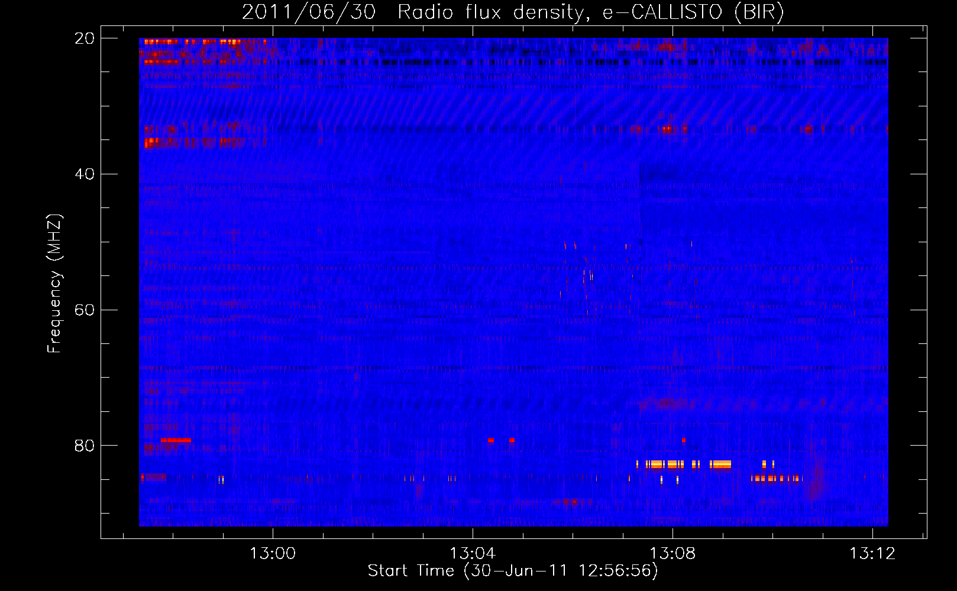Click the 13:04 time tick label
Viewport: 957px width, 591px height.
coord(473,554)
